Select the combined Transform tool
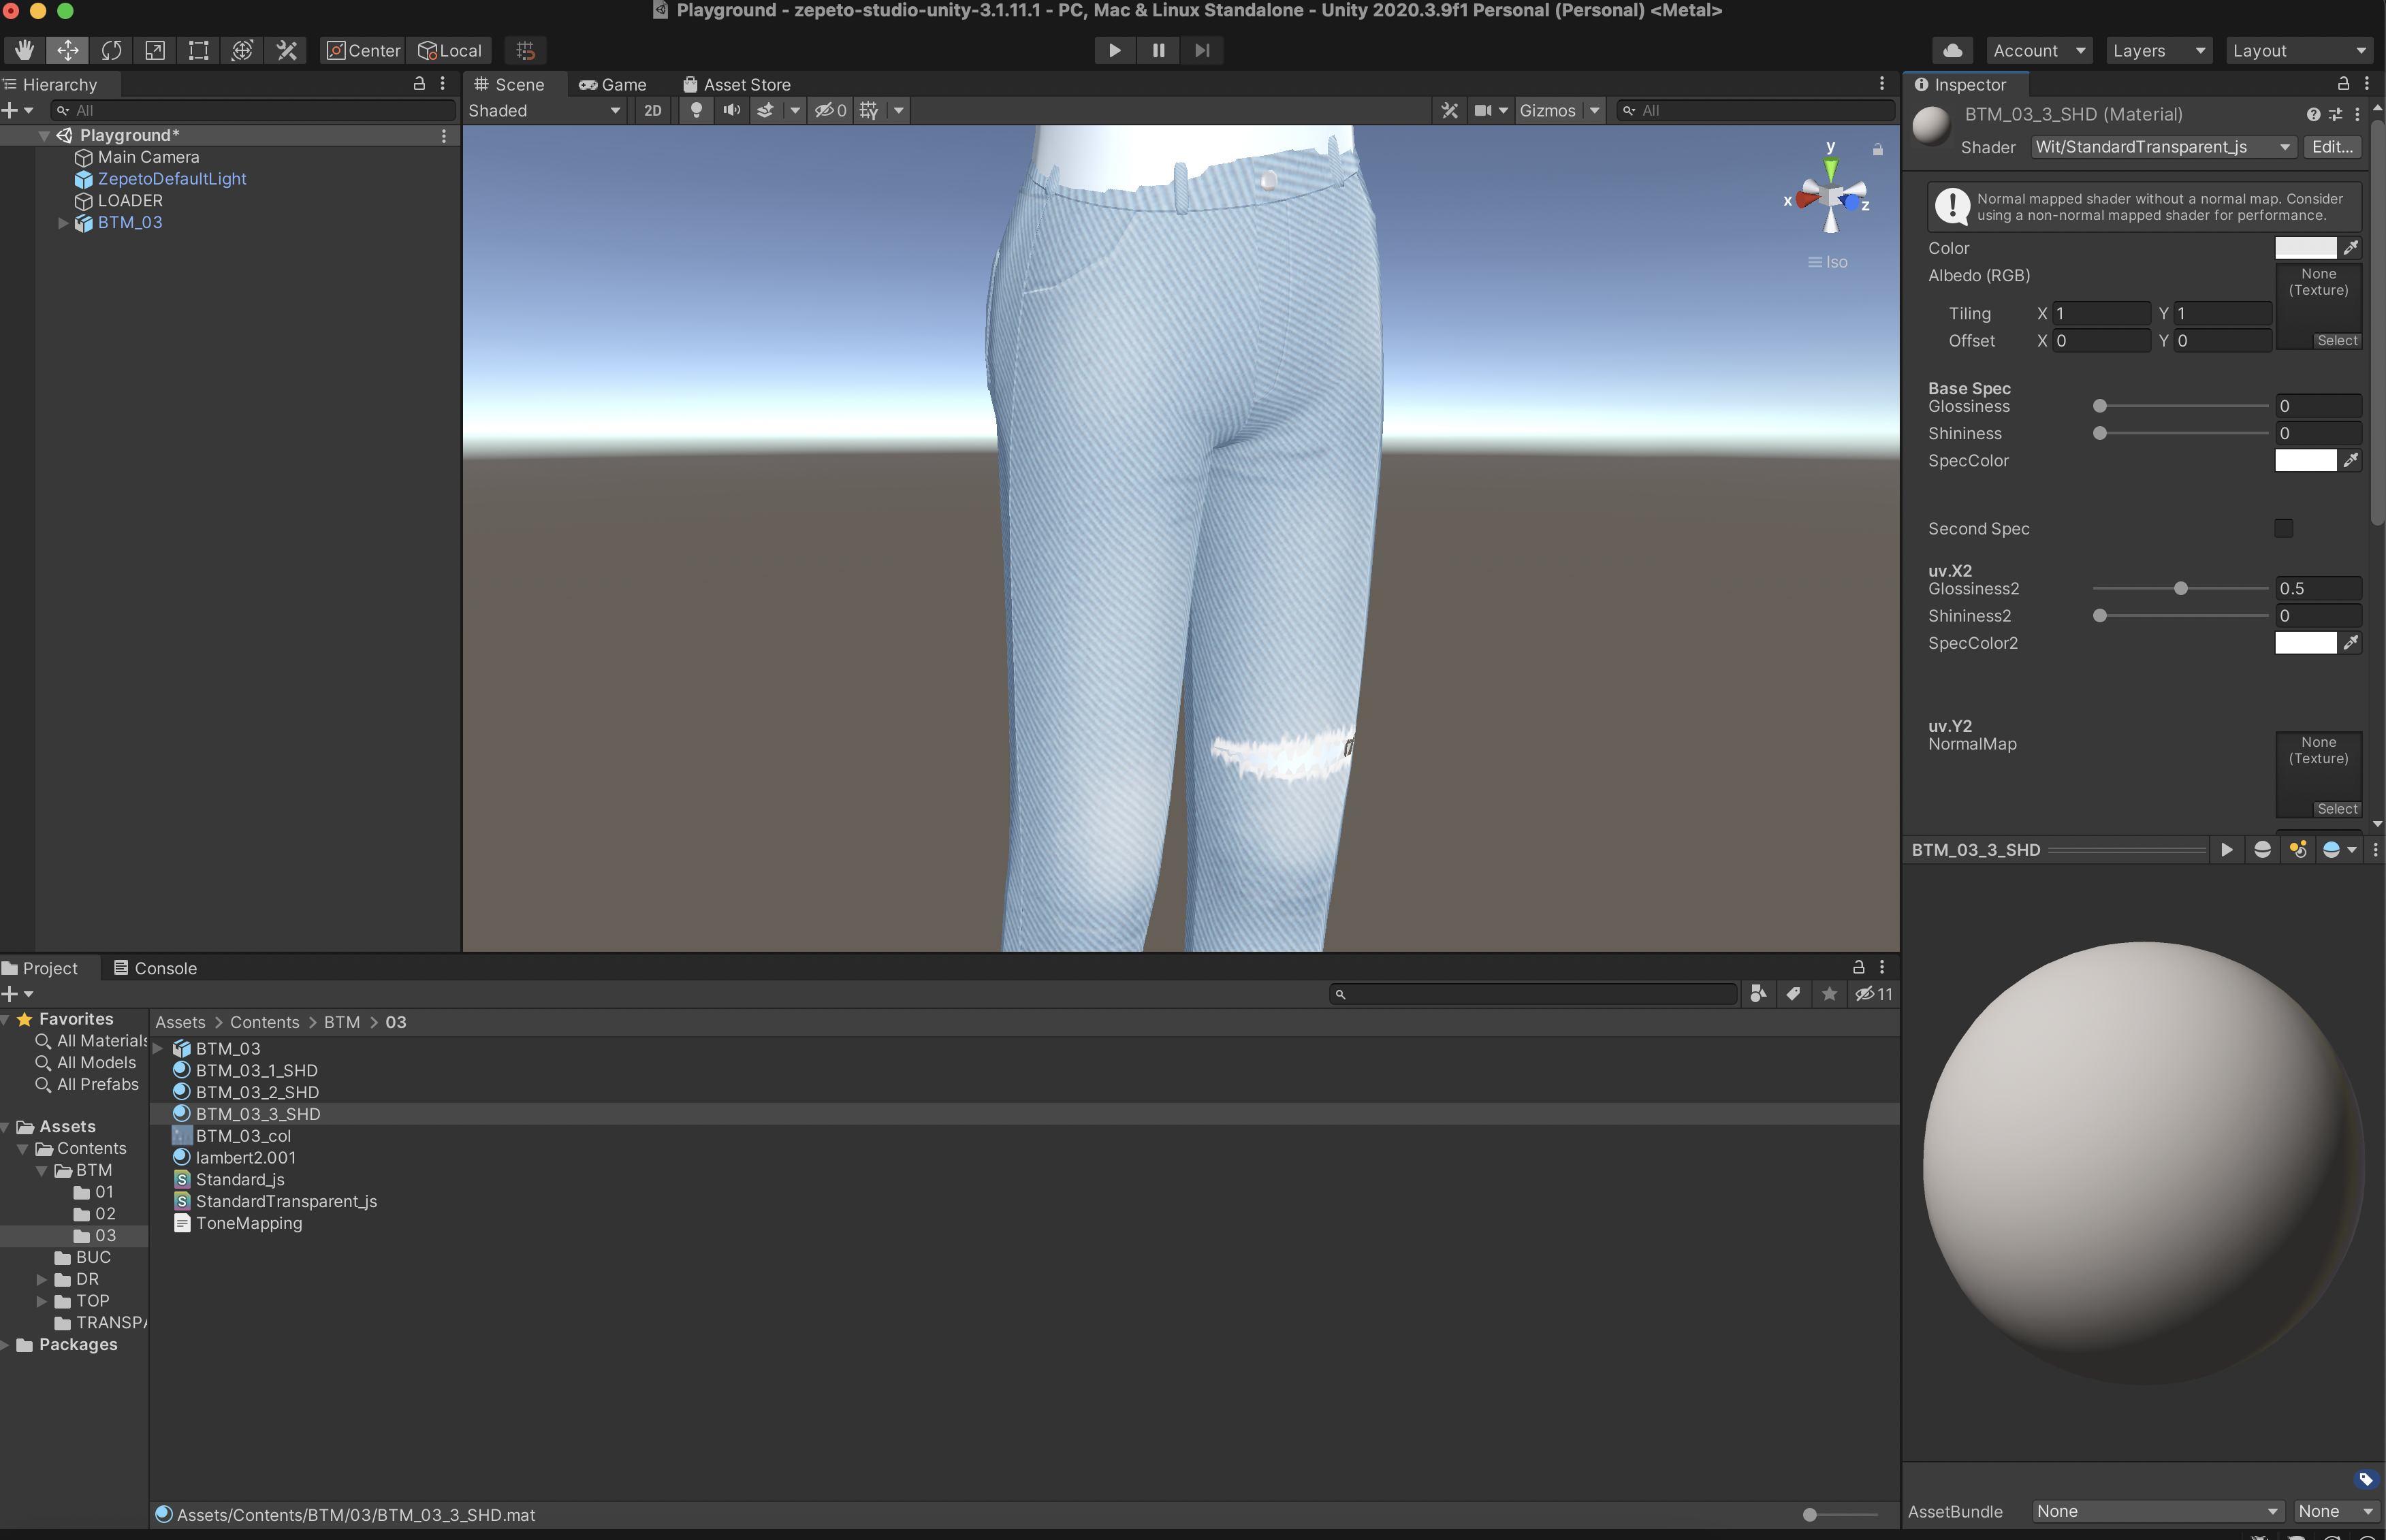The width and height of the screenshot is (2386, 1540). [242, 50]
